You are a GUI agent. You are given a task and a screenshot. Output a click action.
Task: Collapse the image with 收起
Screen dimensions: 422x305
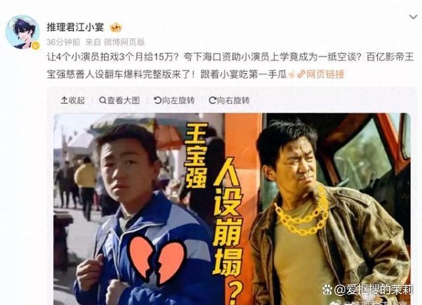coord(72,100)
